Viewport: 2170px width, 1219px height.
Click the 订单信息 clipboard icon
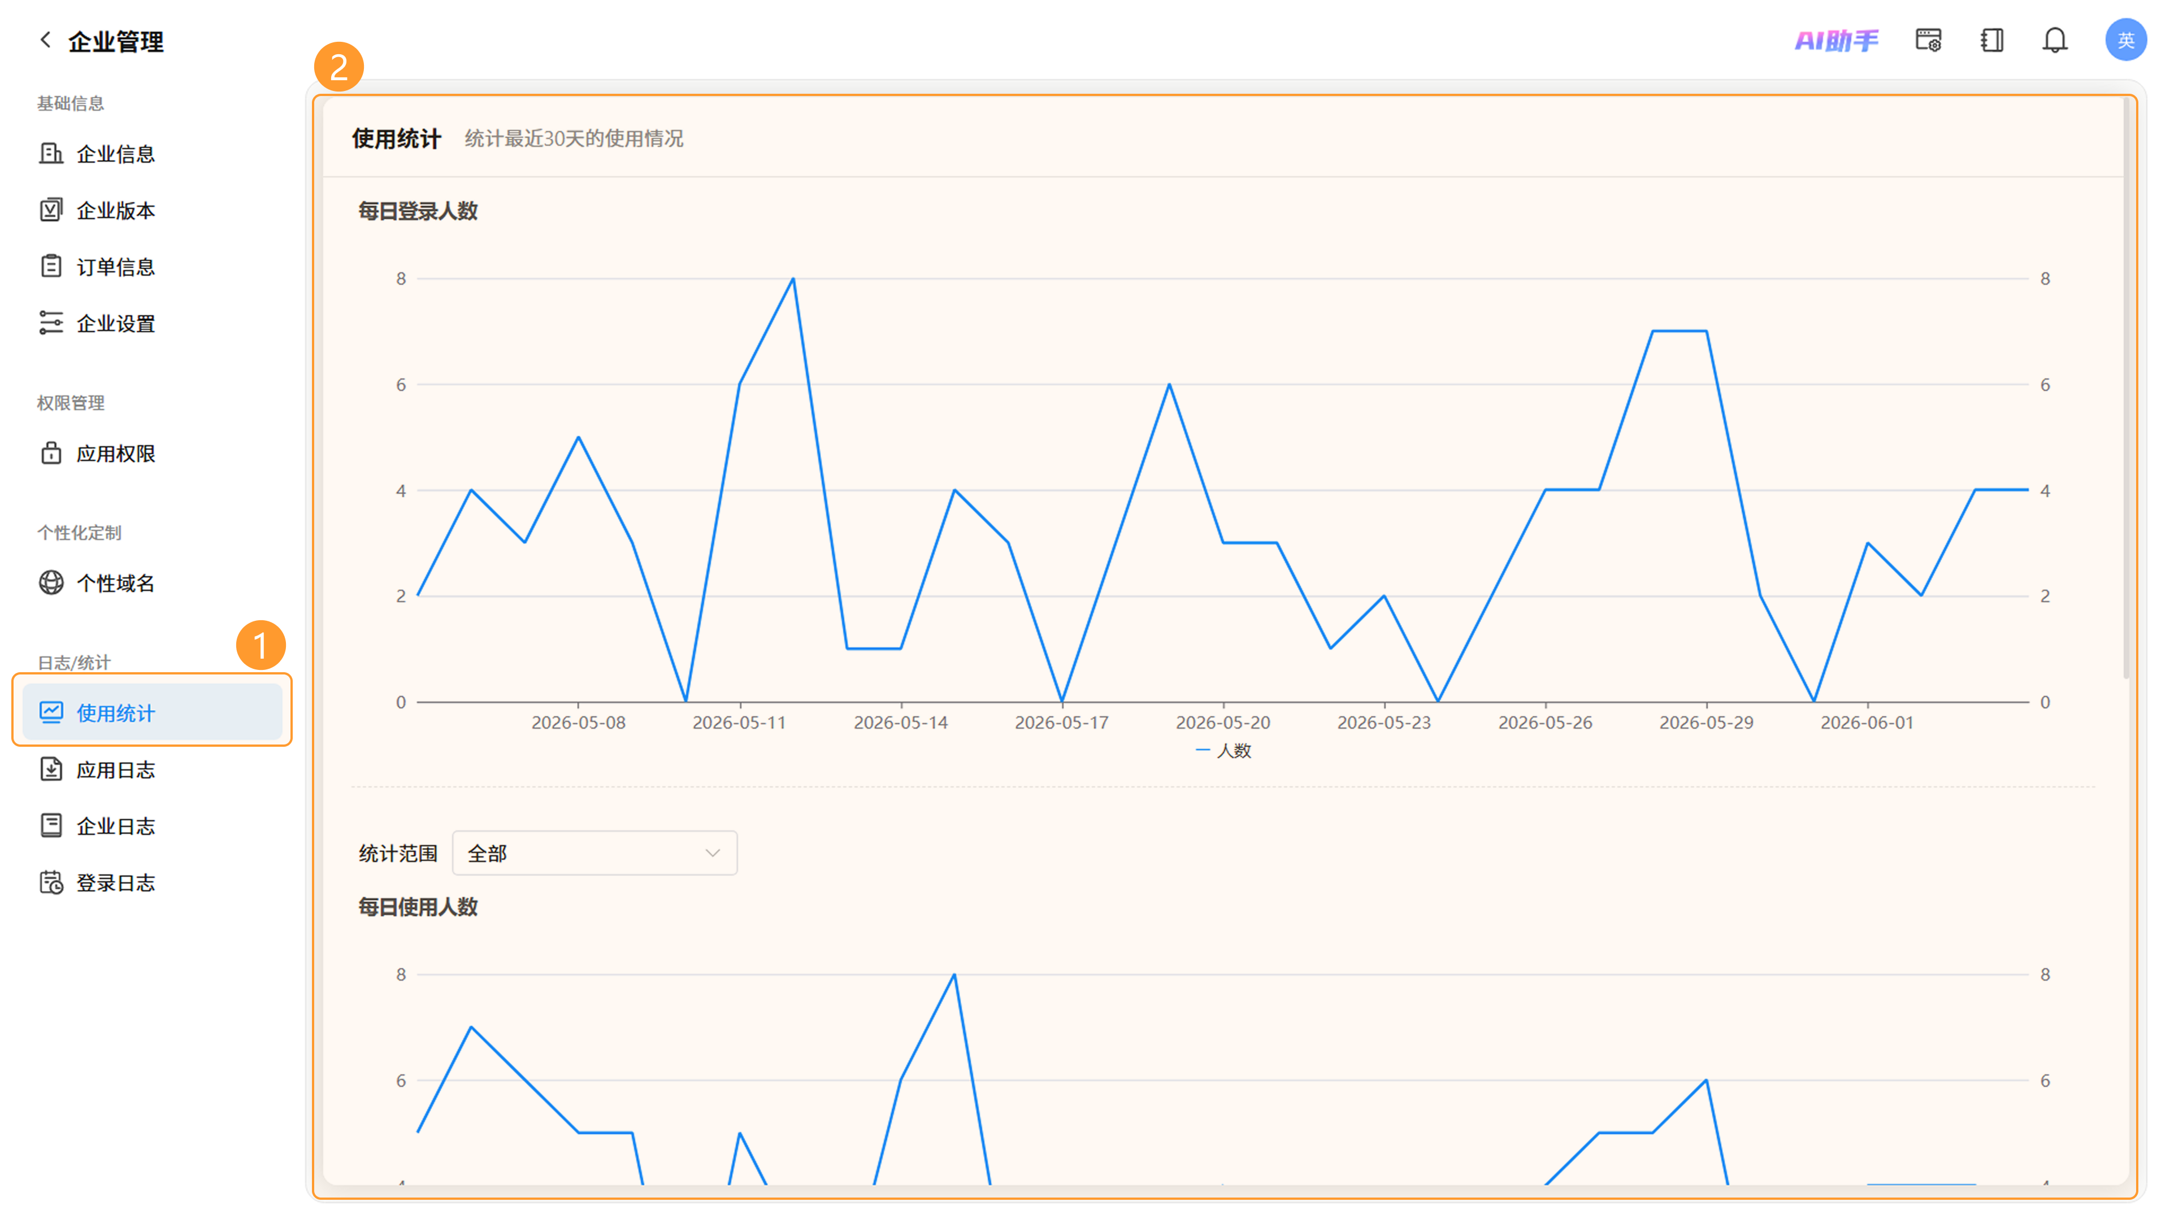tap(51, 266)
